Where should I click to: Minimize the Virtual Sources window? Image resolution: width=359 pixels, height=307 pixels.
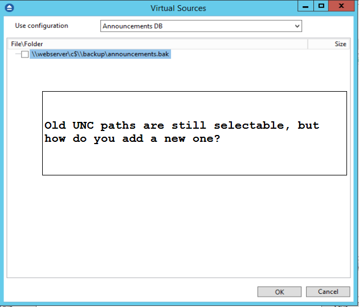pos(305,6)
